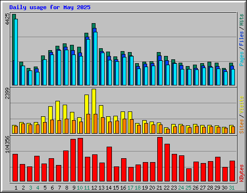Click green day 24 axis label
Screen dimensions: 247x193
point(181,188)
